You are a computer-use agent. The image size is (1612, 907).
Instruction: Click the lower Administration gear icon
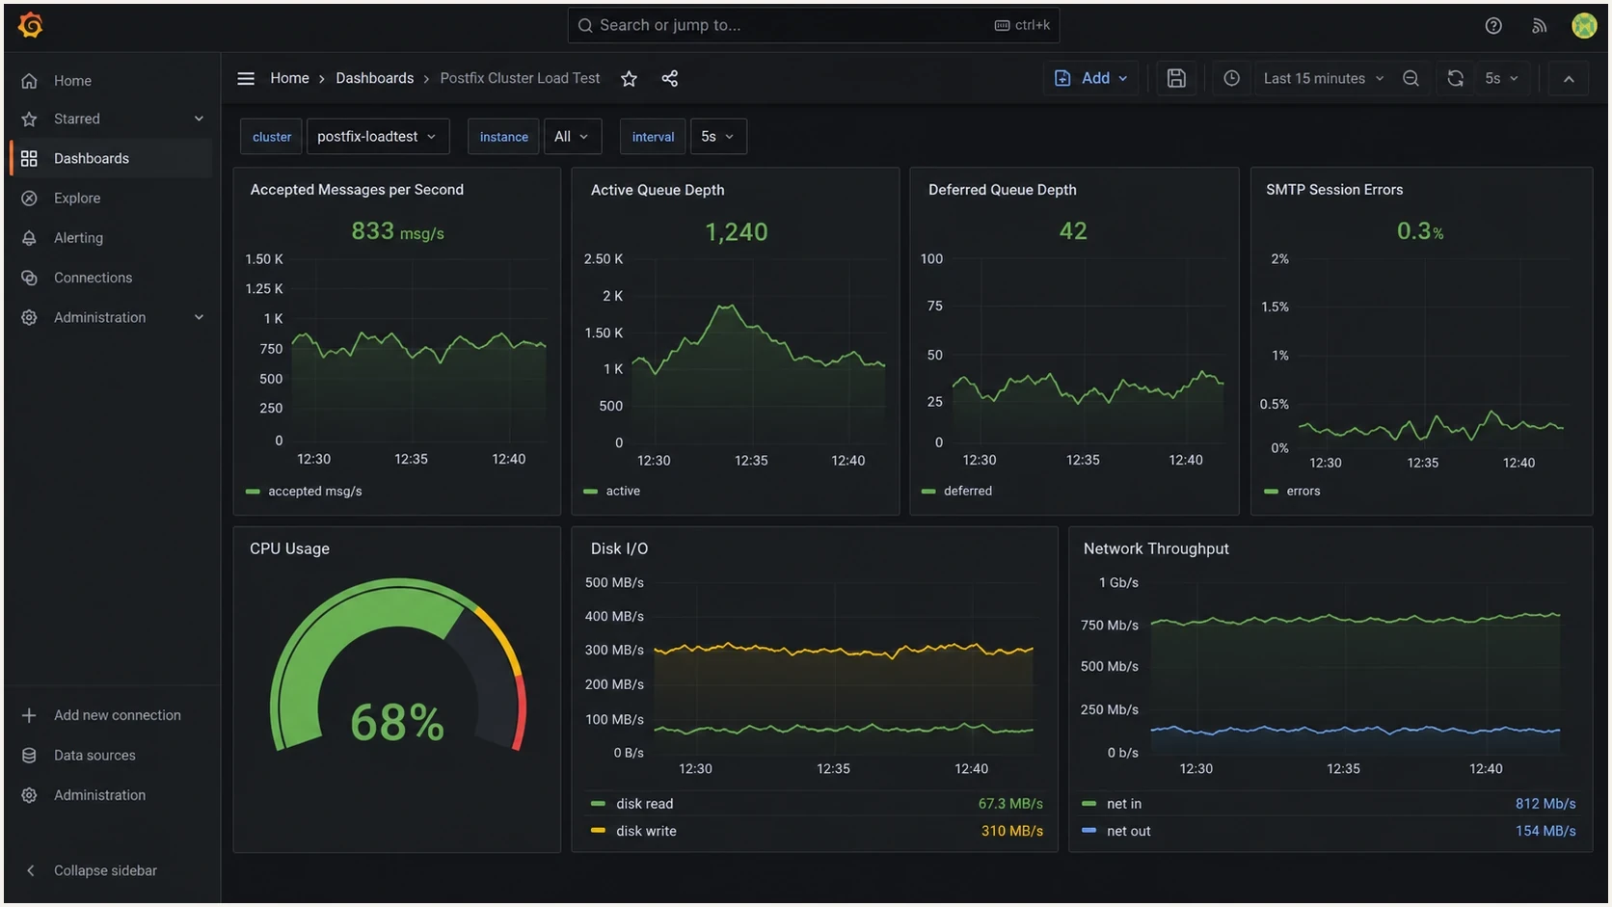pos(29,795)
